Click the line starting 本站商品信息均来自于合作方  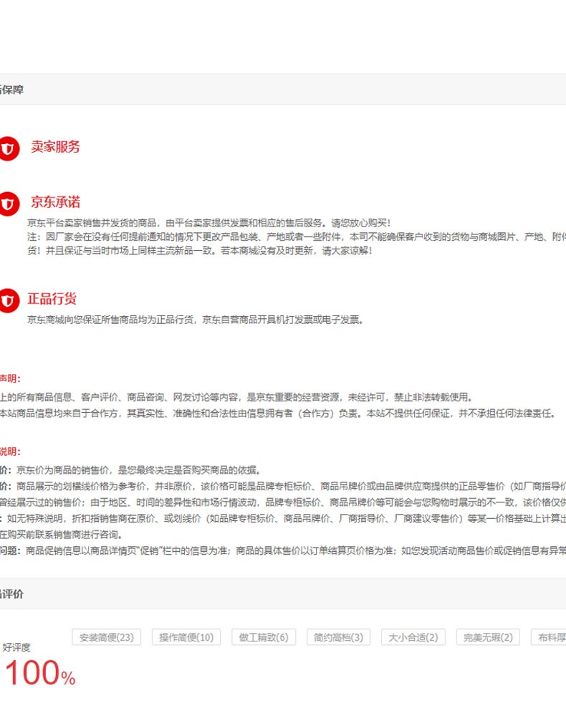click(x=278, y=414)
